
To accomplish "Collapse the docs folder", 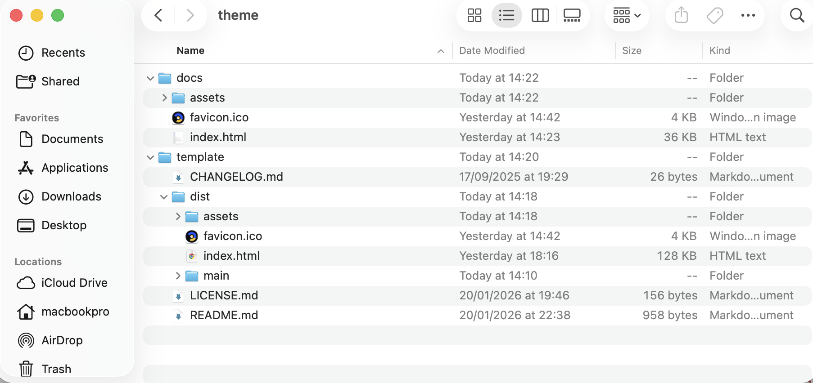I will pos(150,78).
